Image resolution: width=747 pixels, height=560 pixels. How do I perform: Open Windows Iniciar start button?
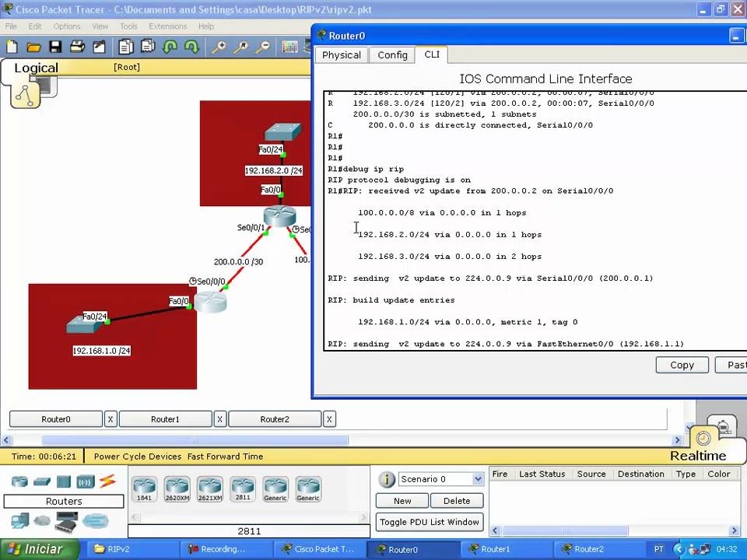(x=39, y=549)
